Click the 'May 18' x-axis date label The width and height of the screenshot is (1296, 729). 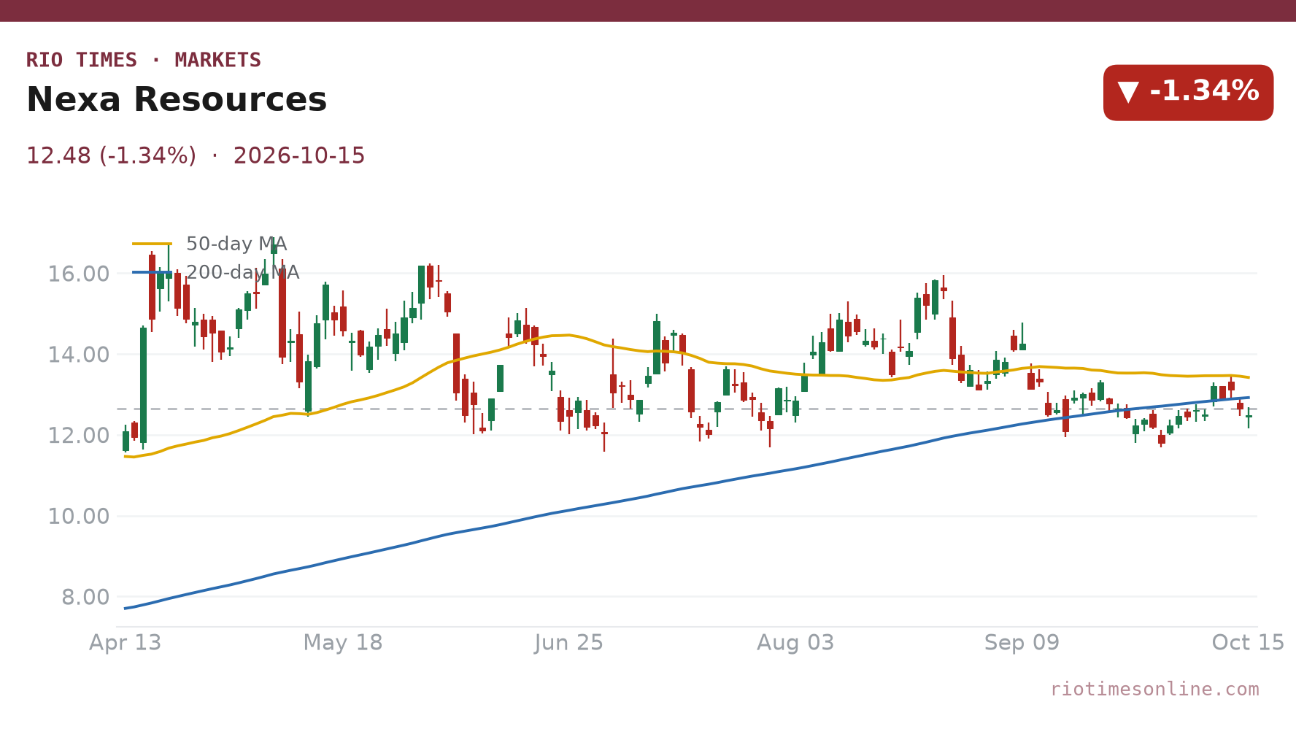[343, 643]
